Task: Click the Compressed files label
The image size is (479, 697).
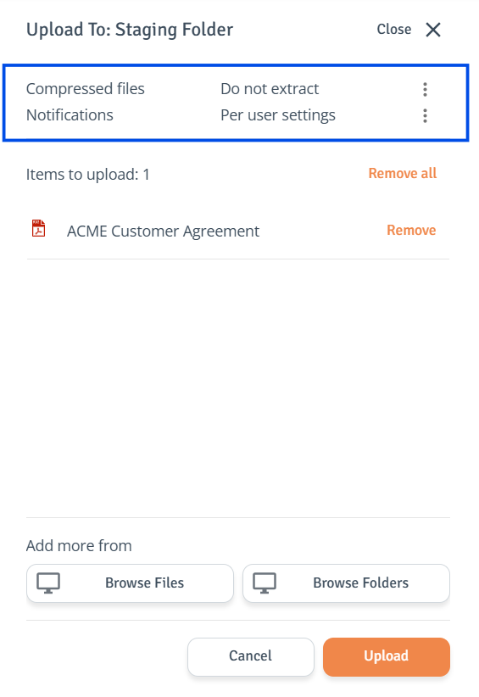Action: coord(86,89)
